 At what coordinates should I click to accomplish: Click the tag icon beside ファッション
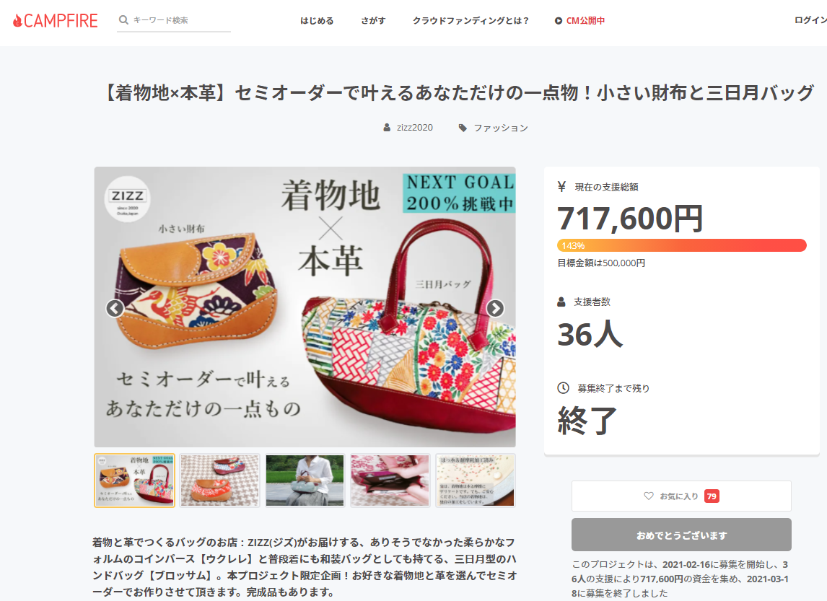[x=463, y=128]
